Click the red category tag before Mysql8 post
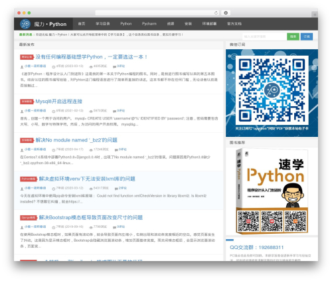This screenshot has width=332, height=281. [27, 102]
